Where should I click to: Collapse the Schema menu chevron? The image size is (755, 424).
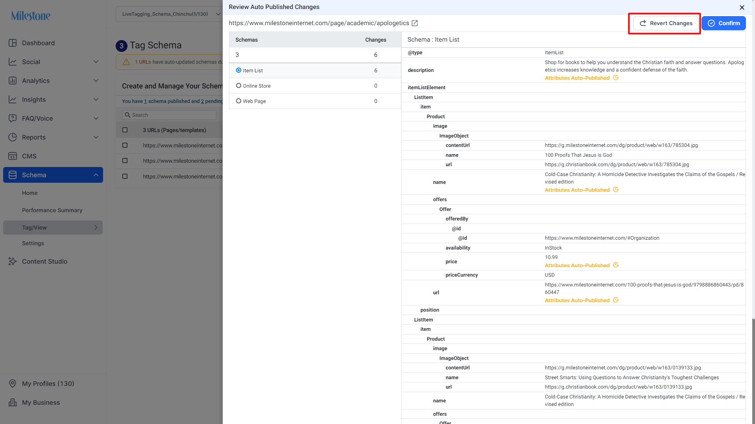point(96,175)
